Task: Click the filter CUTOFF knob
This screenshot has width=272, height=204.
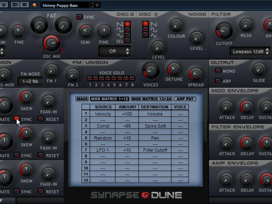Action: [224, 31]
